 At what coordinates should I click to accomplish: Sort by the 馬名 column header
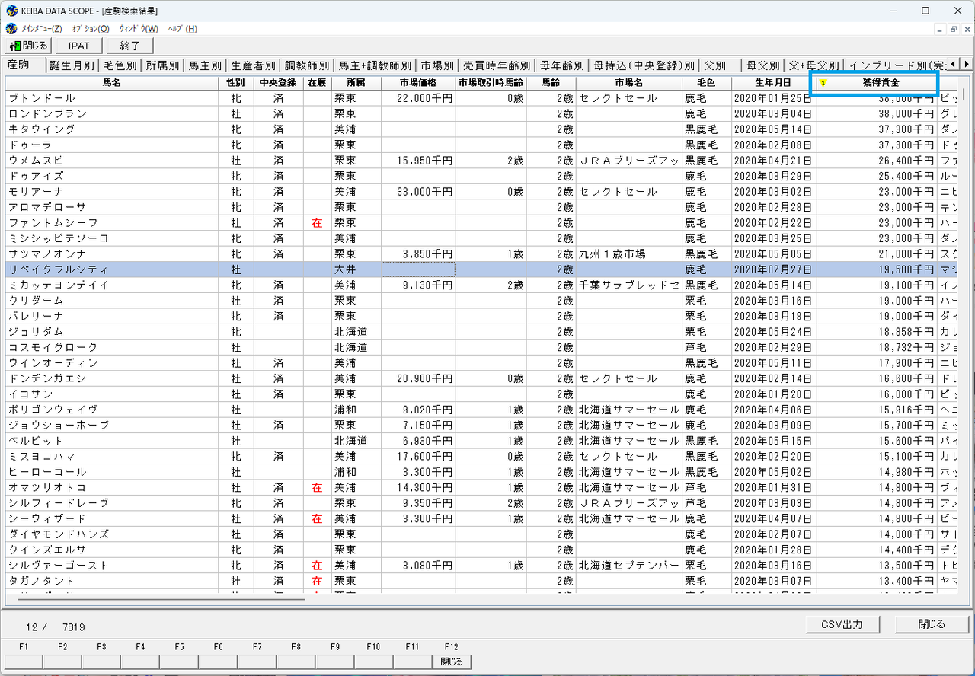(112, 82)
